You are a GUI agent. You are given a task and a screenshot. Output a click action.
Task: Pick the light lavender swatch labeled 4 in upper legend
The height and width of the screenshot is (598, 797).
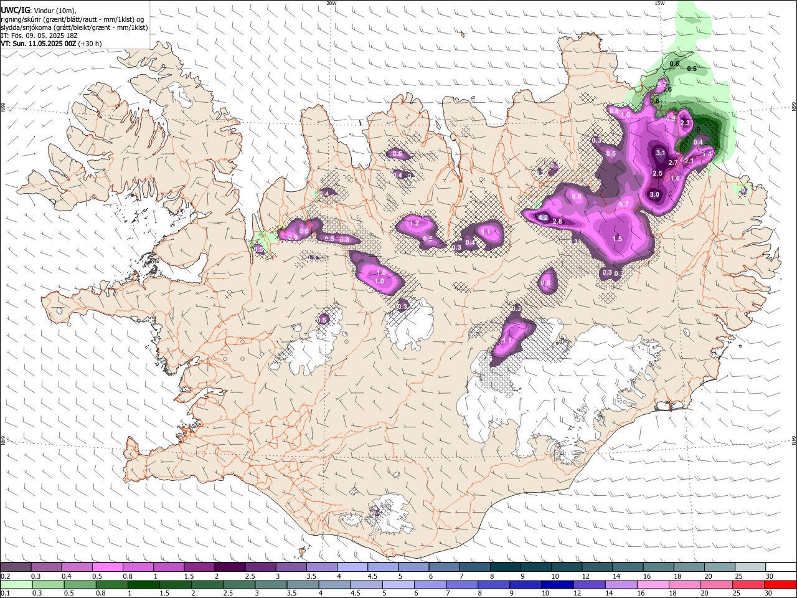click(x=352, y=567)
